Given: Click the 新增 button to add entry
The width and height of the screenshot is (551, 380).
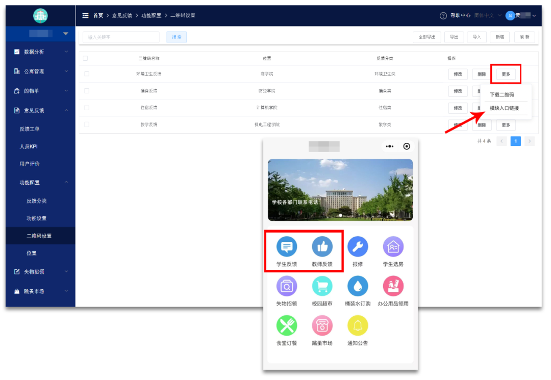Looking at the screenshot, I should (499, 37).
